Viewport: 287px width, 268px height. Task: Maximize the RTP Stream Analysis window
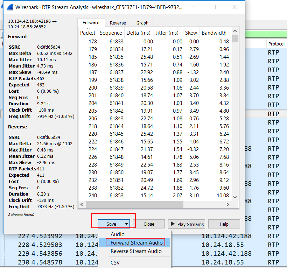(214, 7)
